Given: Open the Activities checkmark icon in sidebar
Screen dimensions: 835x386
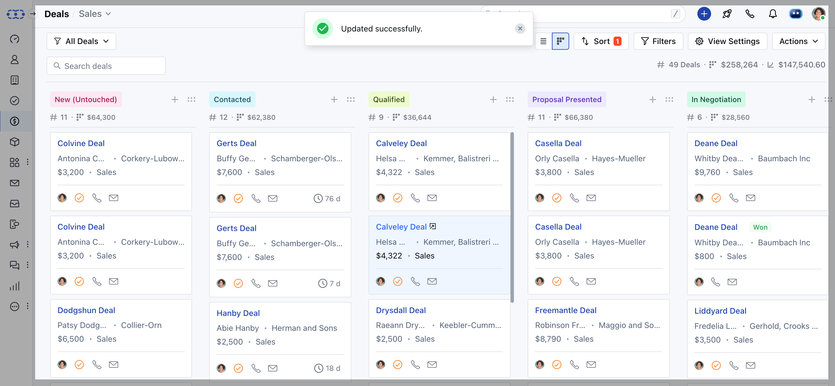Looking at the screenshot, I should point(15,100).
